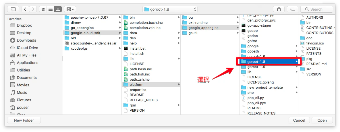
Task: Select the install.bat file
Action: (x=151, y=48)
